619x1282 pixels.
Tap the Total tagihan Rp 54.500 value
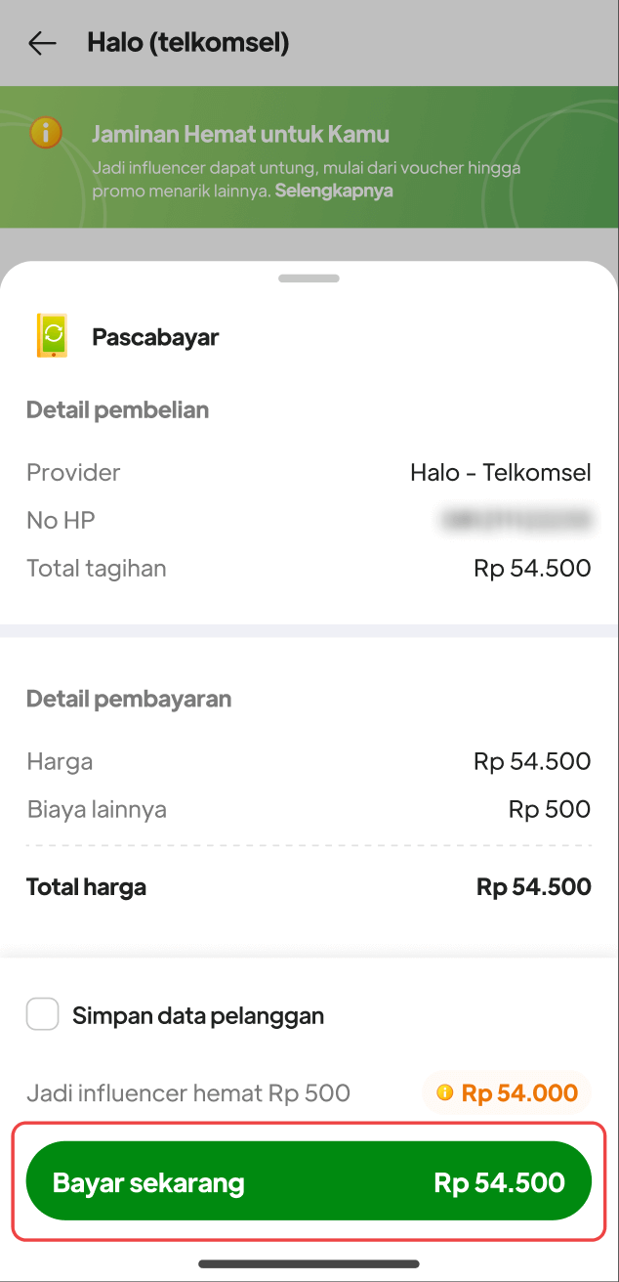pyautogui.click(x=532, y=568)
